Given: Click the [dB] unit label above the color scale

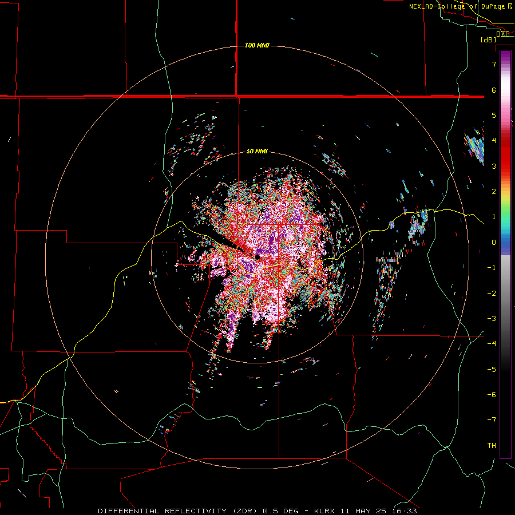Looking at the screenshot, I should click(489, 39).
